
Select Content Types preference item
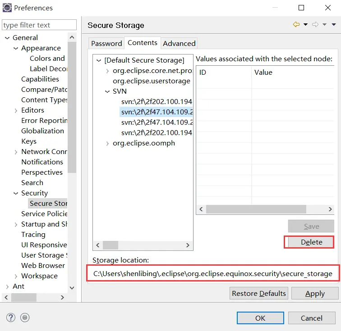[44, 100]
